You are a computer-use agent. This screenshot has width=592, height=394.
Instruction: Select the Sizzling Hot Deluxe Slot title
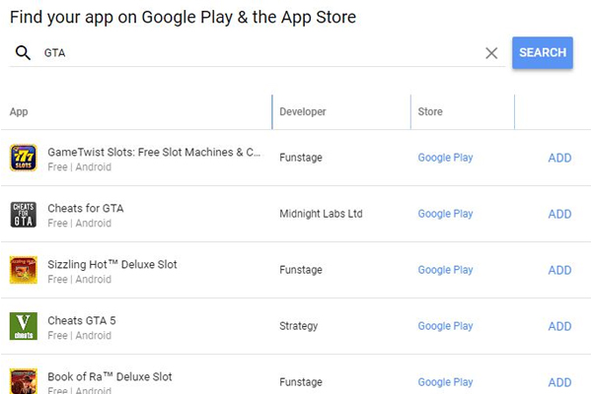pos(112,264)
